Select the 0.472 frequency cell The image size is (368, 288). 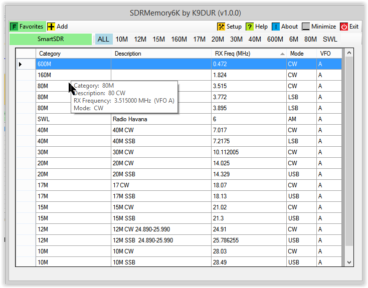click(249, 64)
